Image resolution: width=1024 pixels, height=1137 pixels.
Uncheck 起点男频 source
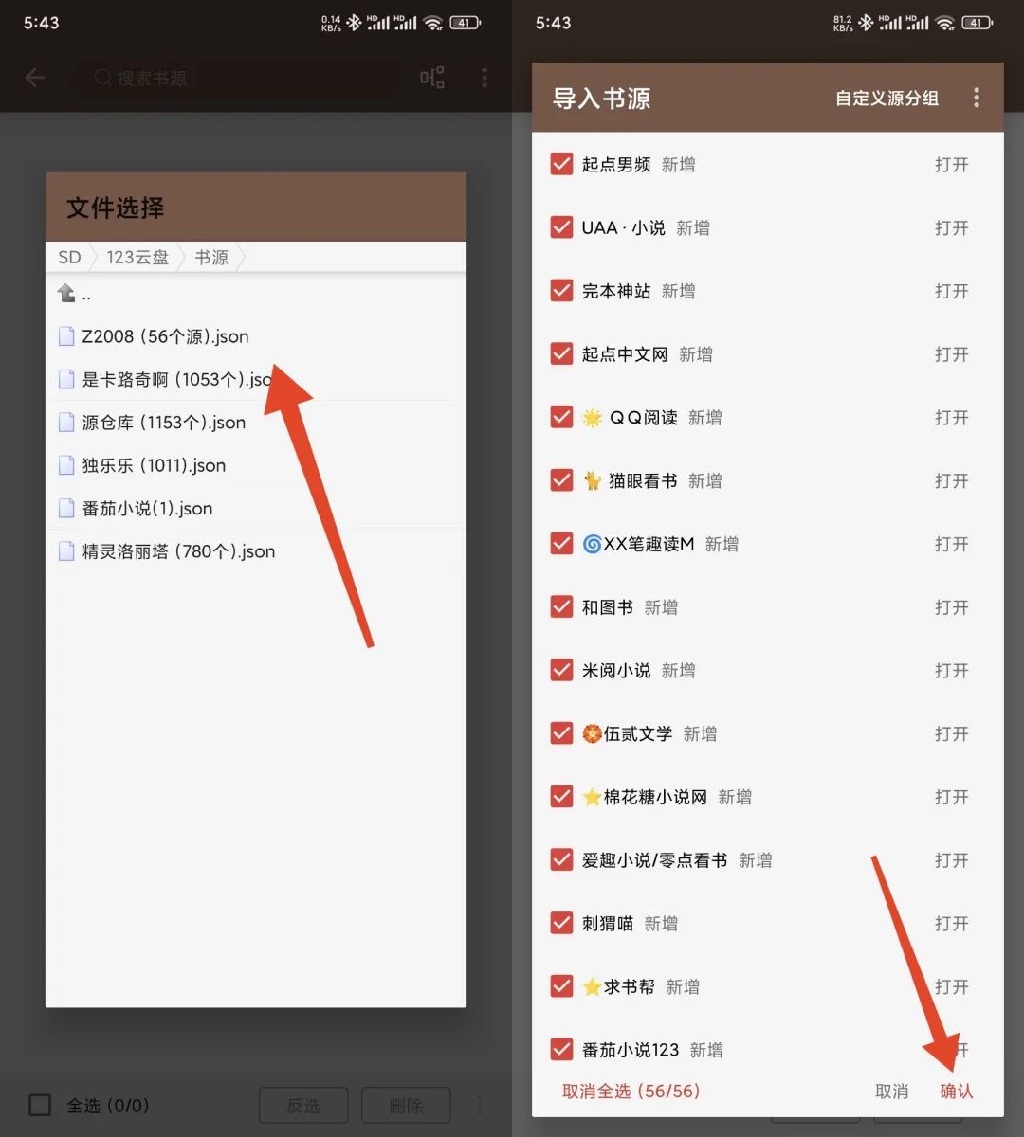tap(561, 164)
